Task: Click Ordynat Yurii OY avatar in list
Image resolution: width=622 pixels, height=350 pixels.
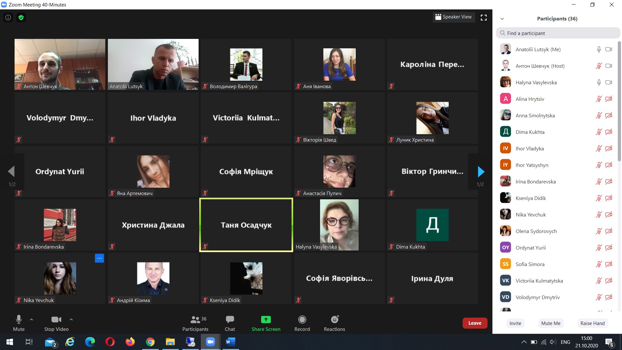Action: (505, 248)
